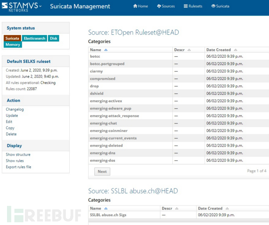Viewport: 269px width, 225px height.
Task: Click the SSLBL abuse.ch Sigs creation date
Action: [216, 215]
